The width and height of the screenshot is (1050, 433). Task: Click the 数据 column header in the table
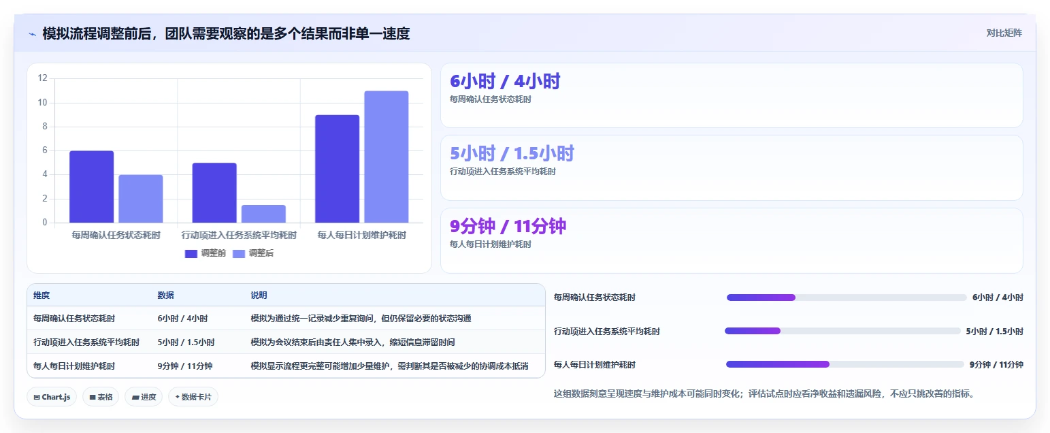[x=166, y=295]
